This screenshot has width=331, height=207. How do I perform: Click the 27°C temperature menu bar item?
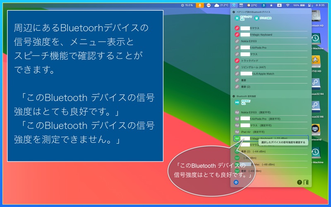coord(252,5)
